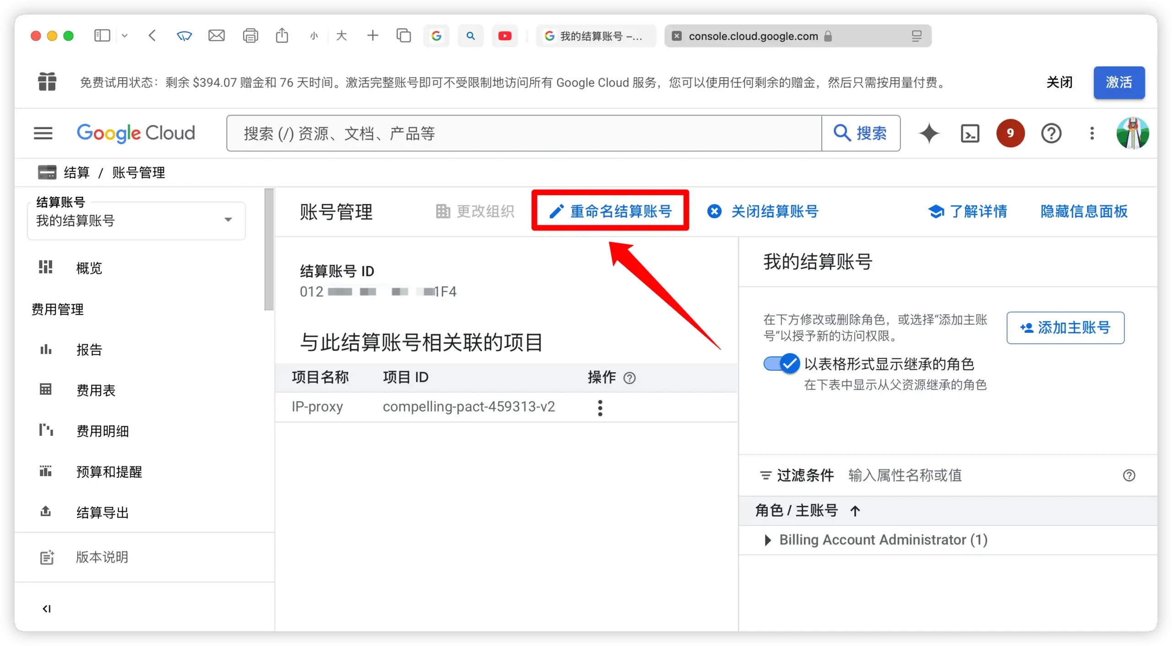1172x646 pixels.
Task: Open 了解详情 learn more link
Action: coord(967,211)
